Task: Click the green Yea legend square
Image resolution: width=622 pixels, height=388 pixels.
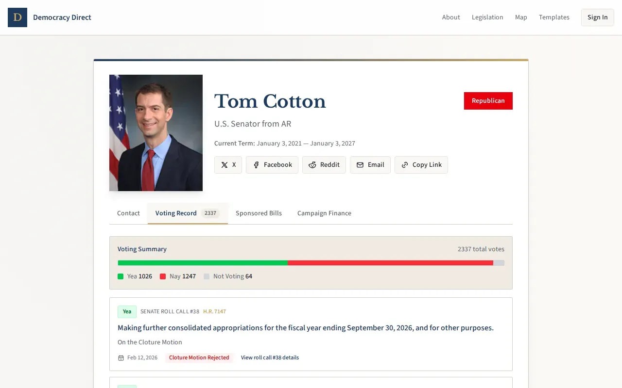Action: point(120,276)
